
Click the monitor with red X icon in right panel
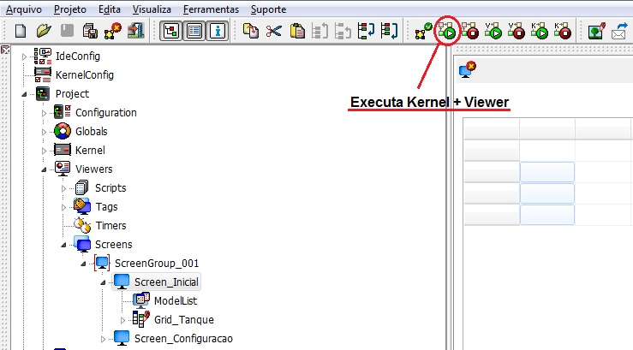pos(468,69)
